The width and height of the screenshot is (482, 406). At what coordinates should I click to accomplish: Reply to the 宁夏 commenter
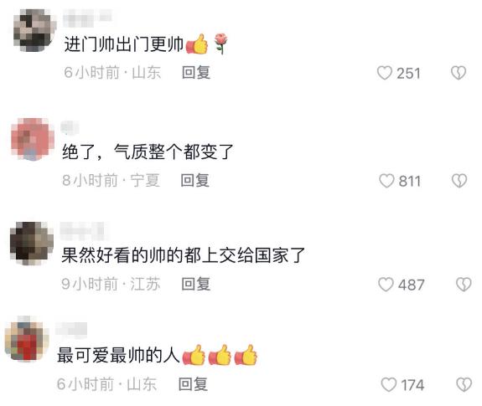194,180
